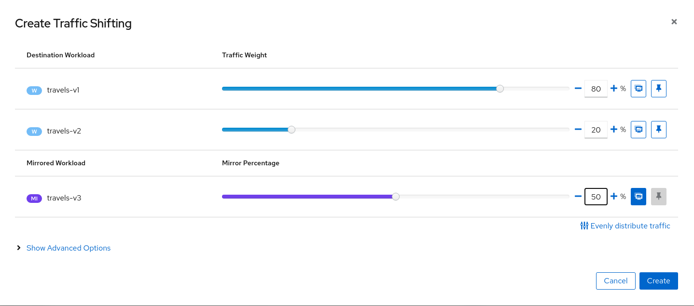Viewport: 694px width, 306px height.
Task: Increase travels-v1 weight with plus button
Action: point(614,89)
